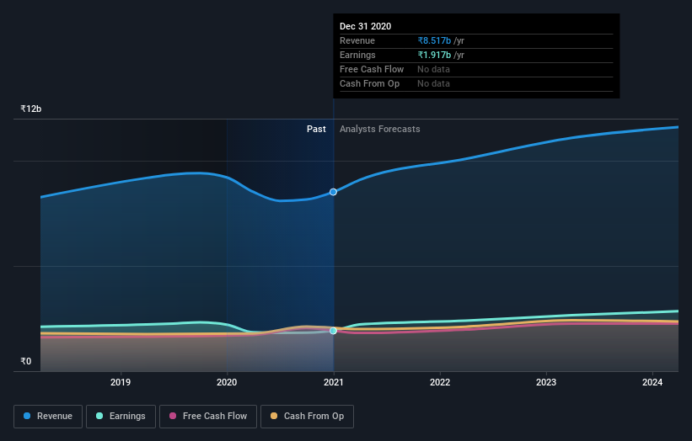The image size is (692, 441).
Task: Click the 2023 x-axis label
Action: click(546, 382)
